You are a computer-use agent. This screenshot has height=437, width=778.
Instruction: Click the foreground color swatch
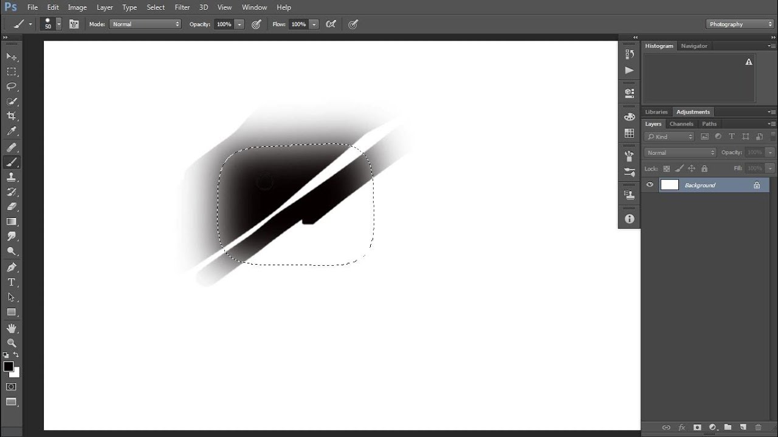pos(9,367)
